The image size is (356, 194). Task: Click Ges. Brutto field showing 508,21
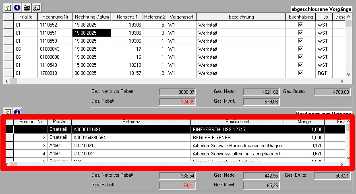332,176
